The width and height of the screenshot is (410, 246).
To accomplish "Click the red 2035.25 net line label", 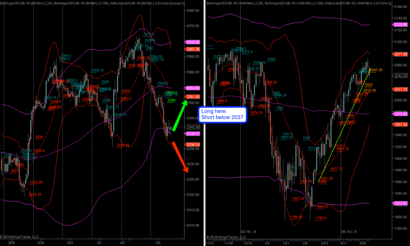I will 123,145.
